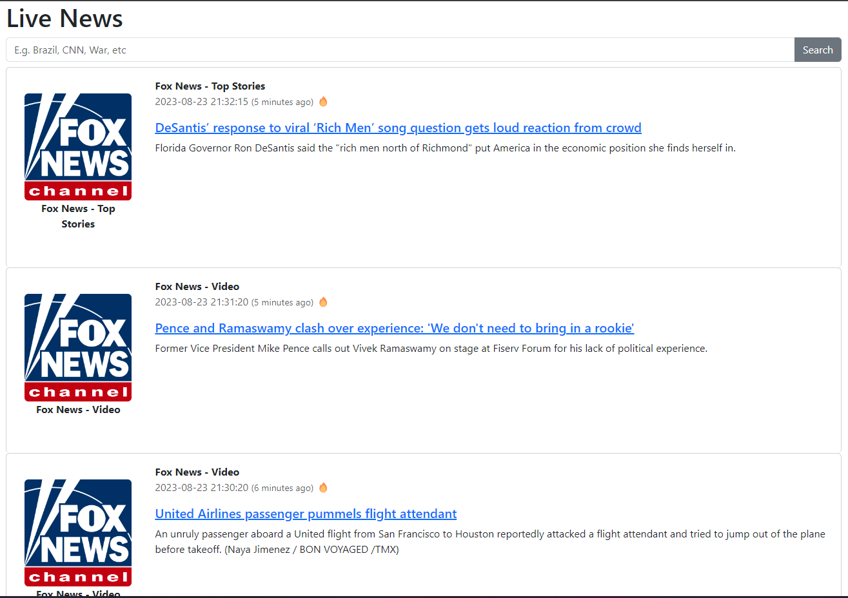
Task: Click the flame icon next to 21:32:15 timestamp
Action: (x=323, y=102)
